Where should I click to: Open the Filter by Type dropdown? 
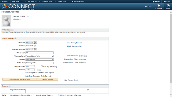pyautogui.click(x=40, y=53)
